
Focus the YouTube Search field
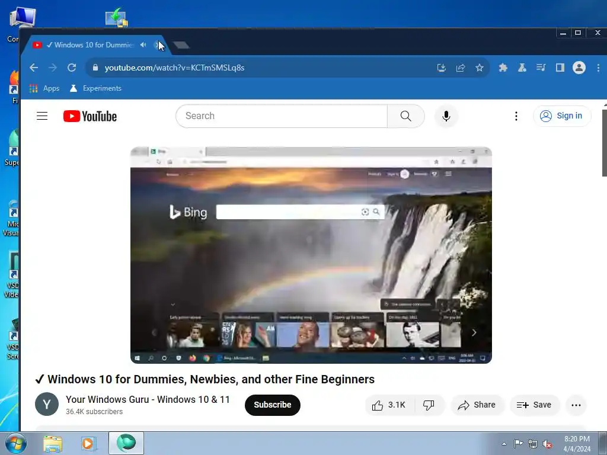282,116
